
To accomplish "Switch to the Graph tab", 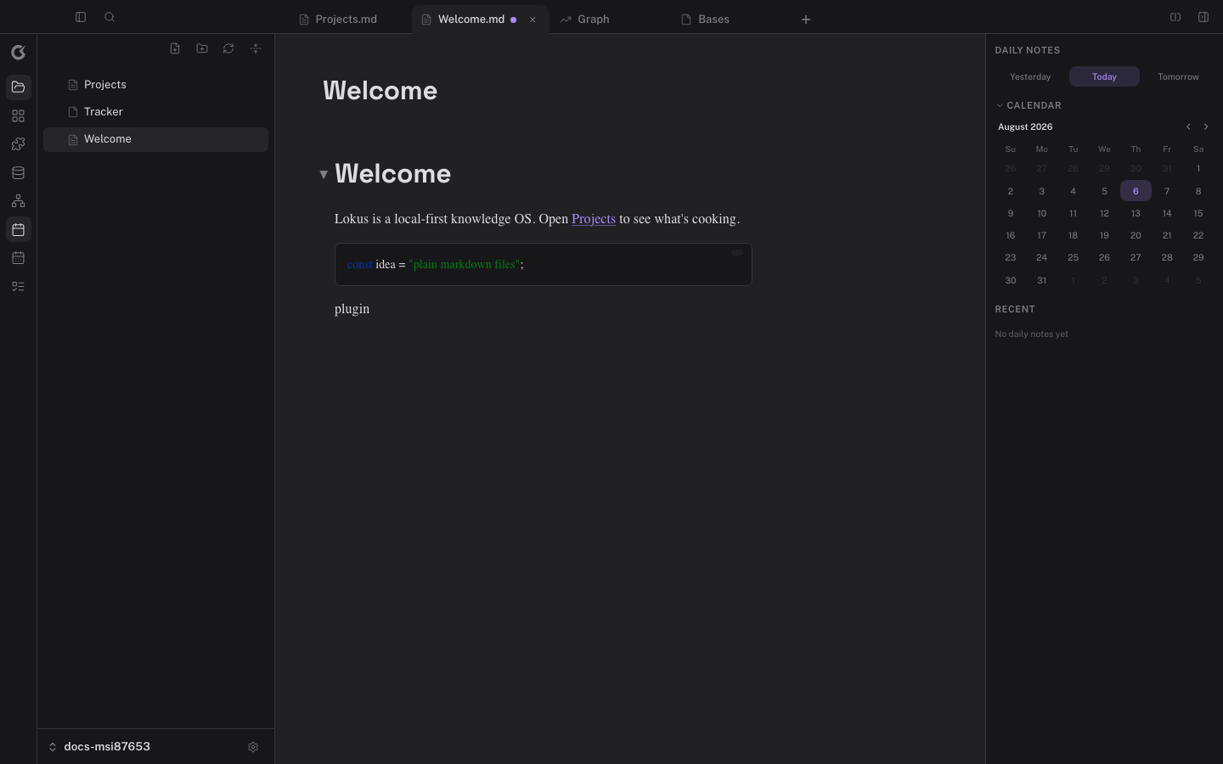I will [x=594, y=20].
